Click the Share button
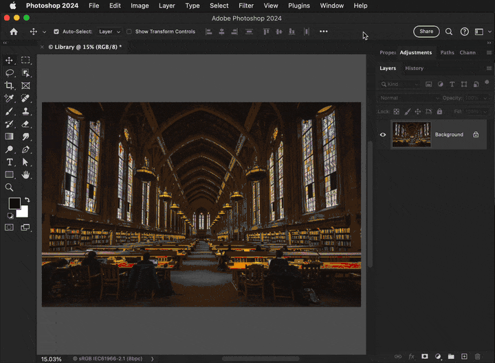Screen dimensions: 495x363 click(426, 32)
